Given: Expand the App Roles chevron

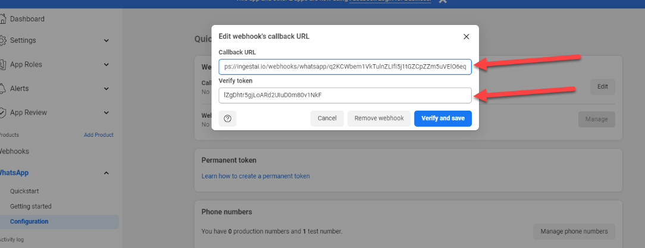Looking at the screenshot, I should point(107,65).
